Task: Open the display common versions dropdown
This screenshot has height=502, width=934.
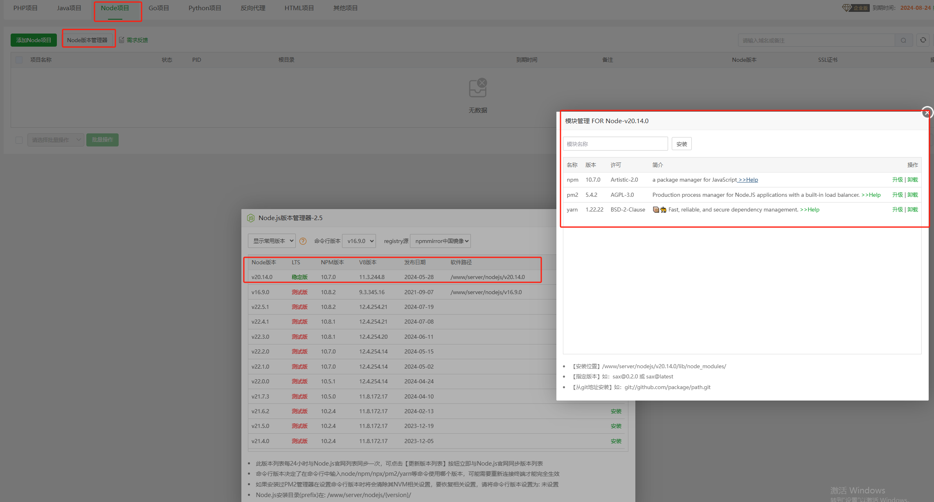Action: (x=272, y=241)
